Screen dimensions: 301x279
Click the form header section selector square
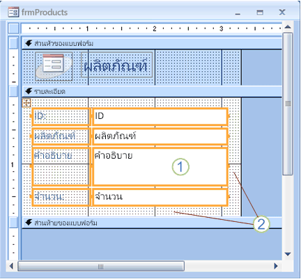pos(13,43)
